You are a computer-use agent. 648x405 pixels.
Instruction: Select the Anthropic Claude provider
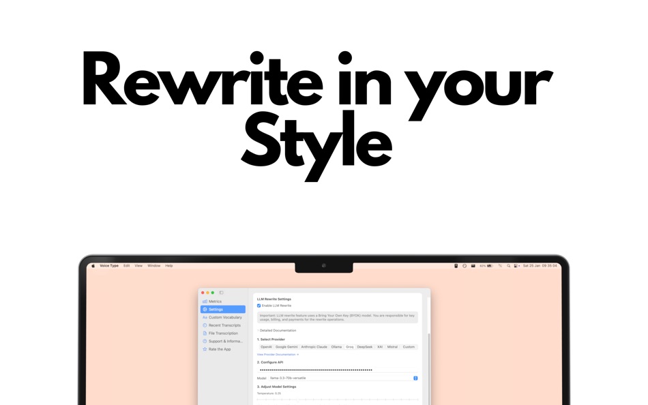[314, 347]
